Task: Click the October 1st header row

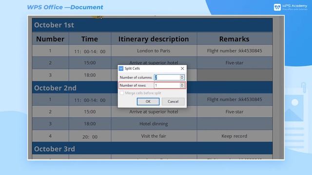Action: pos(152,25)
